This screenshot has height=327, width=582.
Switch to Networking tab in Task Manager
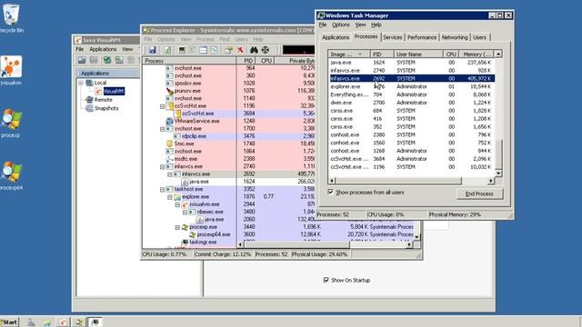[455, 37]
